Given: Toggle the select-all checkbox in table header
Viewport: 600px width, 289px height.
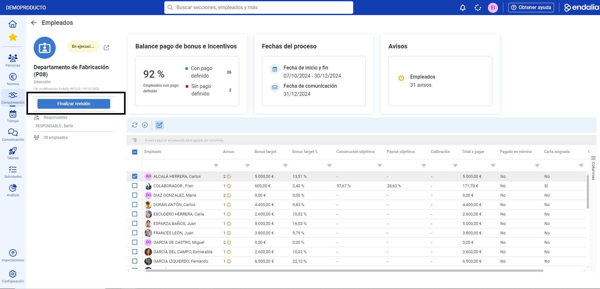Looking at the screenshot, I should 135,152.
